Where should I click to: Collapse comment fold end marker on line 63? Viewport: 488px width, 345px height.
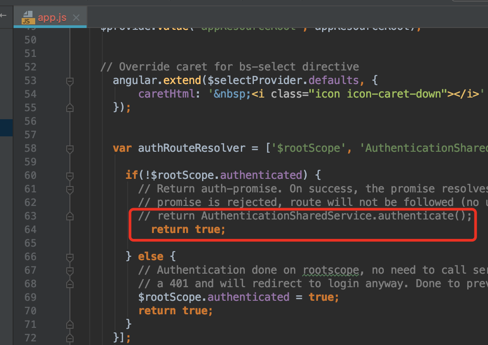coord(70,216)
